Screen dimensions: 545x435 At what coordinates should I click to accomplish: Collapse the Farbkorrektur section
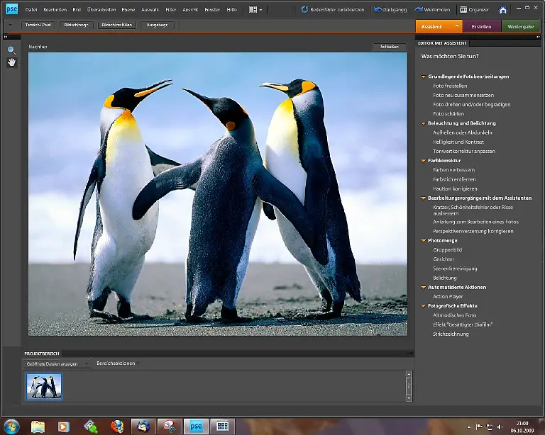(x=424, y=161)
